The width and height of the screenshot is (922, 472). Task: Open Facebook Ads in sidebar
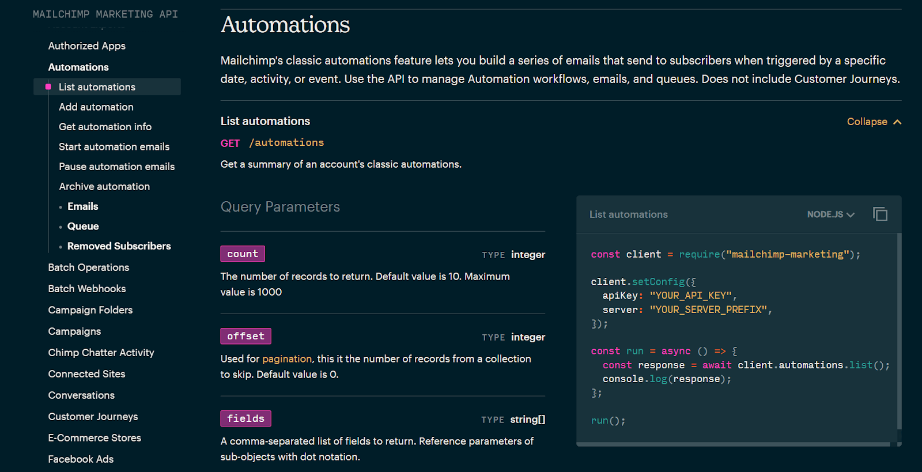point(81,459)
